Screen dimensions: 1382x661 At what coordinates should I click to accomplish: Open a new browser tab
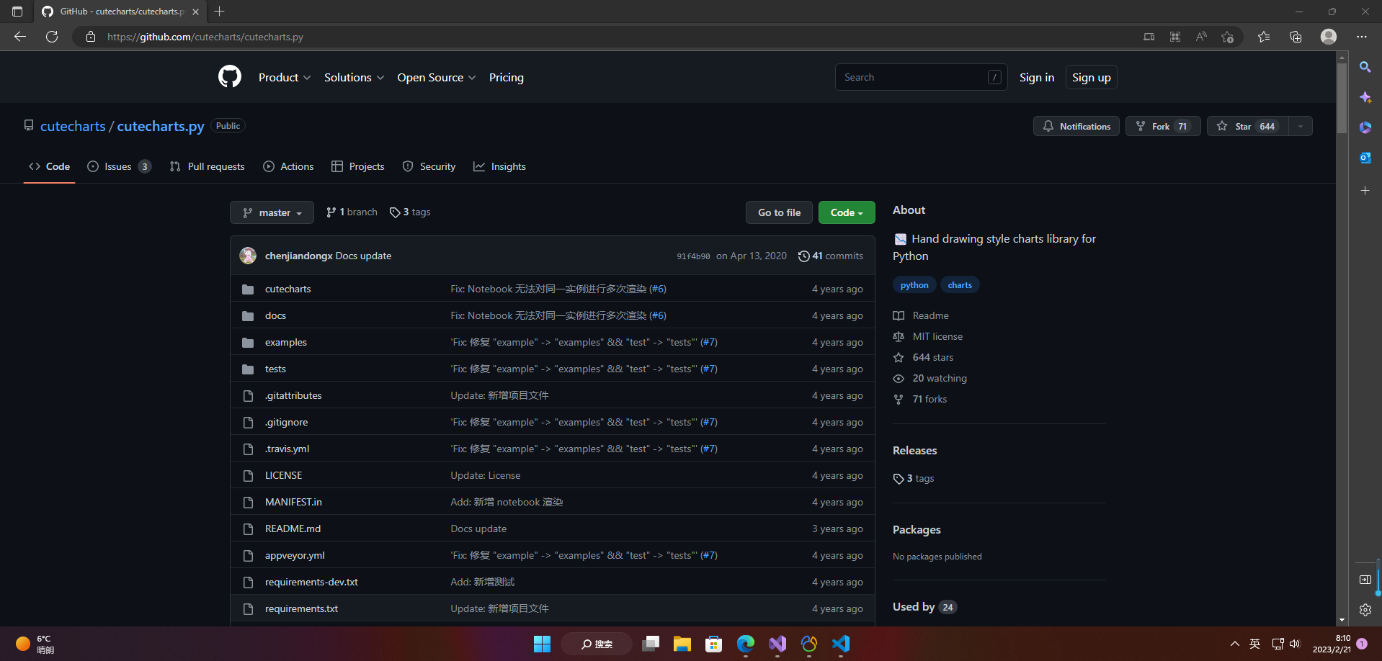click(x=219, y=12)
